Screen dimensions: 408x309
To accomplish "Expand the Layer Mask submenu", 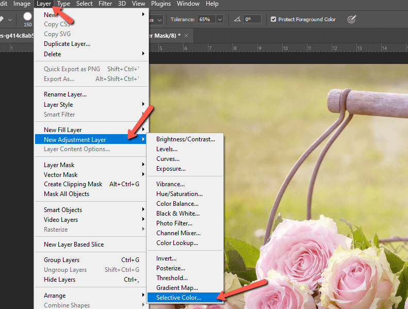I will tap(91, 165).
